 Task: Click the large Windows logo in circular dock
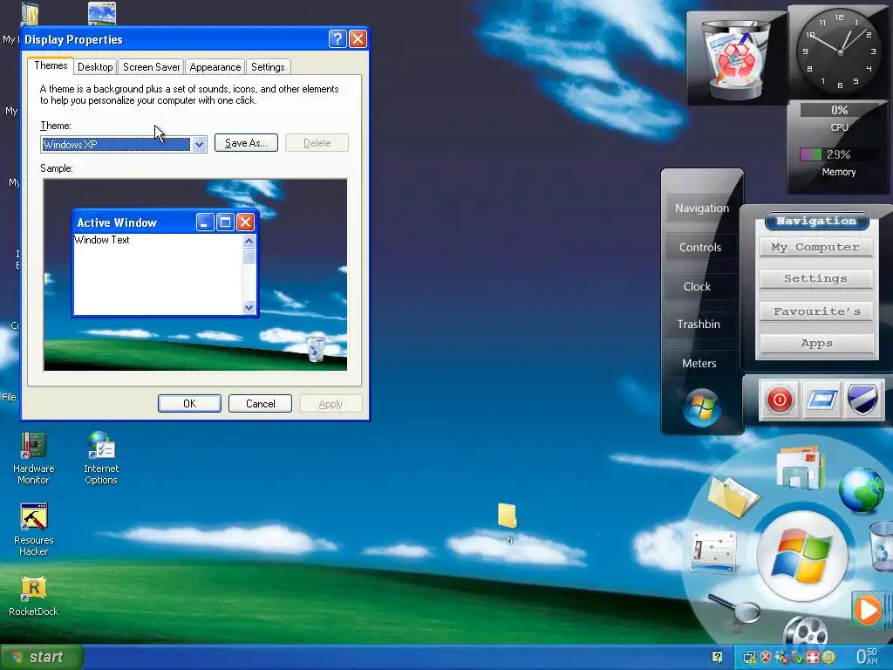[802, 557]
